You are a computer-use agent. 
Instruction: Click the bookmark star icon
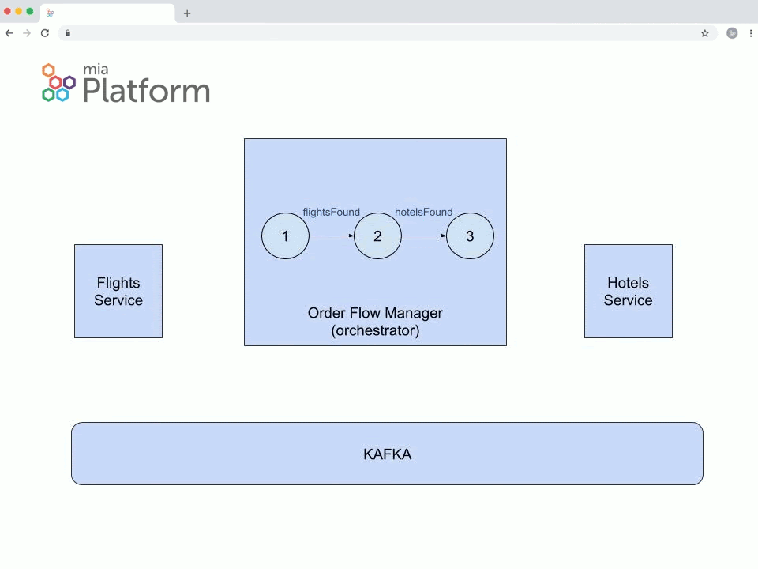click(x=704, y=33)
